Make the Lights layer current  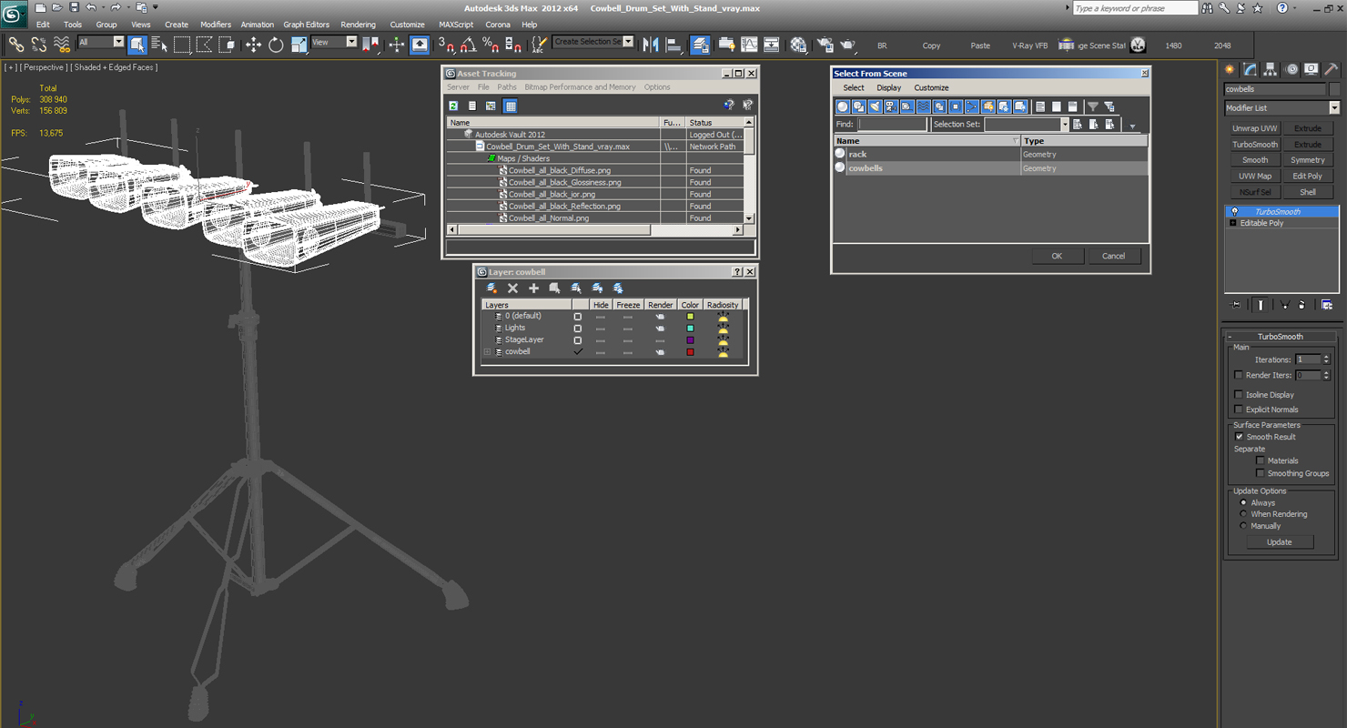pos(577,328)
